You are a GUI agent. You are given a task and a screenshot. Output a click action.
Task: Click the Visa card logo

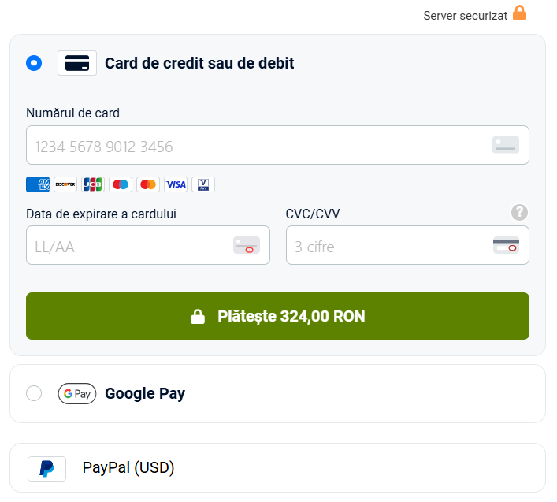(x=176, y=184)
